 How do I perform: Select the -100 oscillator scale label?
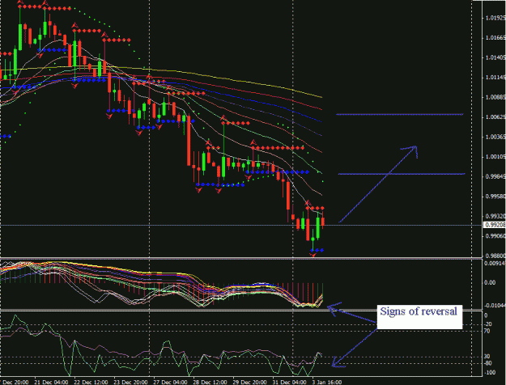click(490, 373)
